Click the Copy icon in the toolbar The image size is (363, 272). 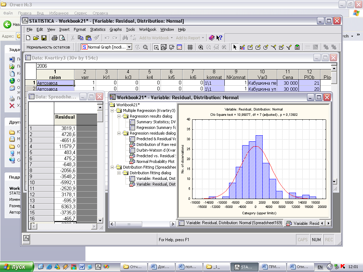point(80,38)
